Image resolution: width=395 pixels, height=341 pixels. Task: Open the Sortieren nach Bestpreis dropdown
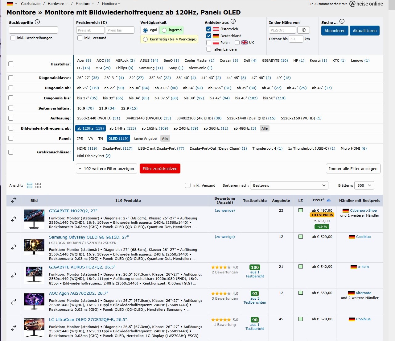(x=289, y=185)
